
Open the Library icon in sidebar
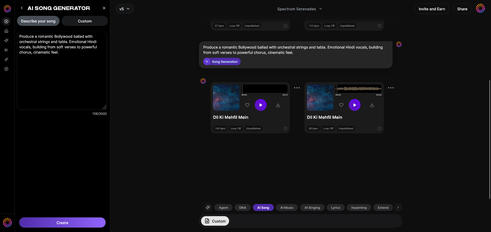(6, 50)
